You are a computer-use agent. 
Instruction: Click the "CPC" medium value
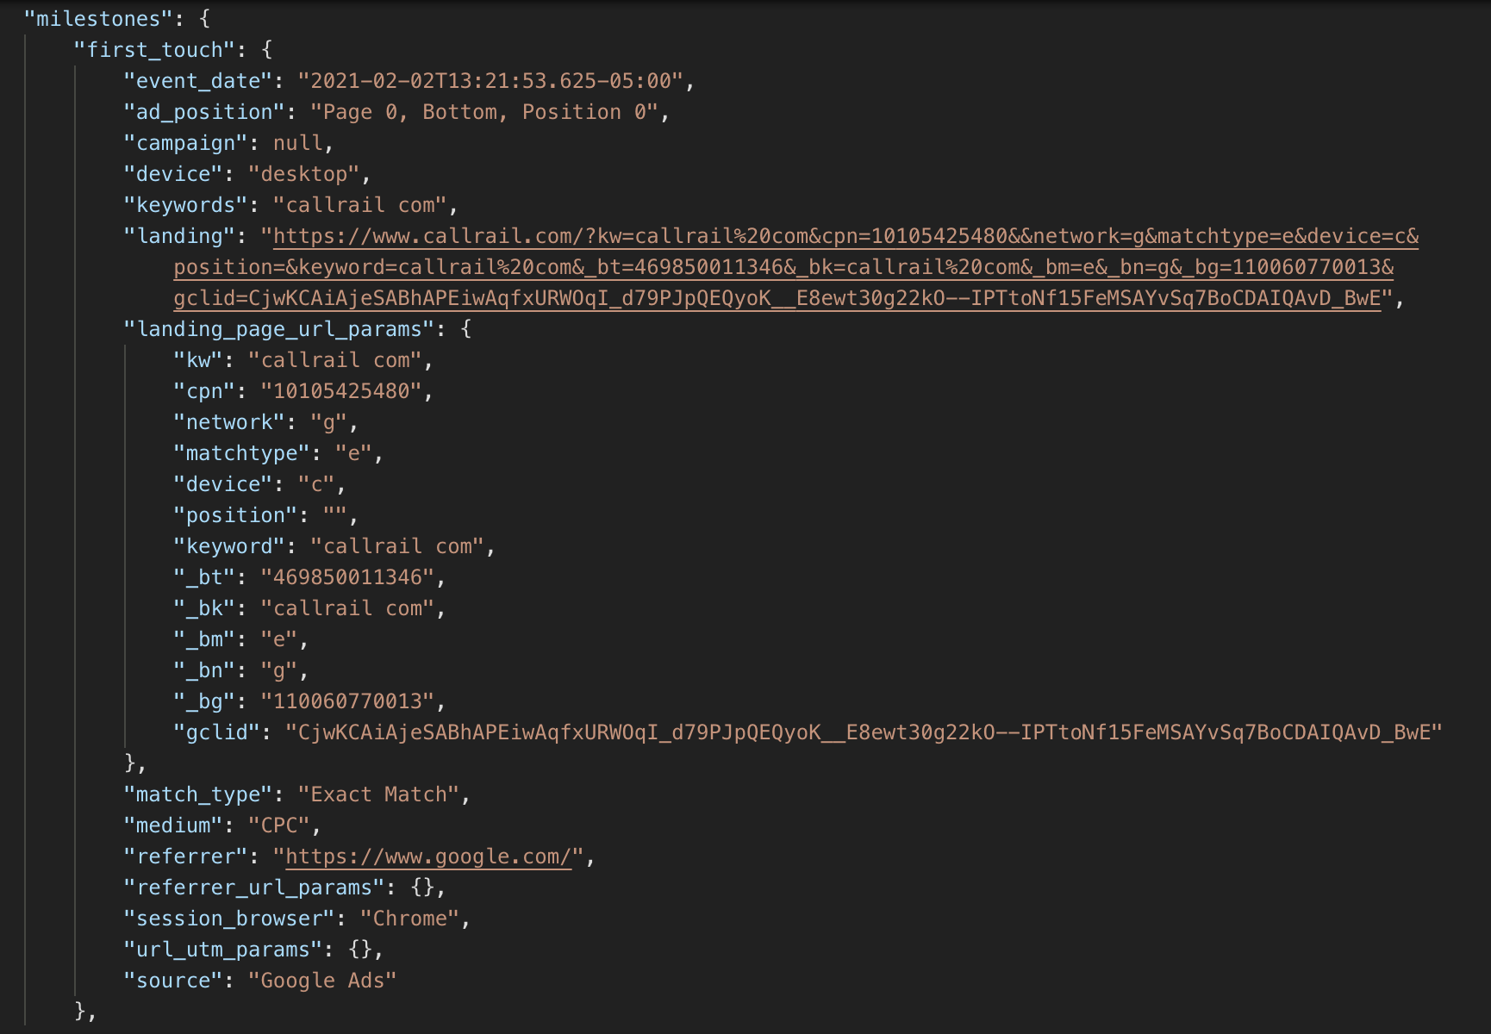279,825
